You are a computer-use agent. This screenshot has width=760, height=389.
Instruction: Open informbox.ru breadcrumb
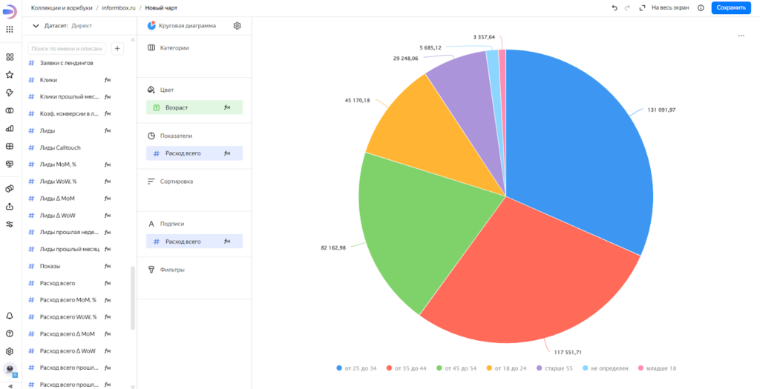pos(118,7)
